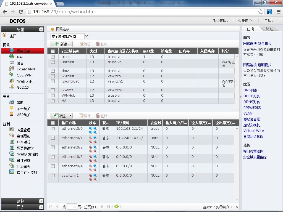Click the URL过滤 icon
The image size is (283, 212).
12,142
